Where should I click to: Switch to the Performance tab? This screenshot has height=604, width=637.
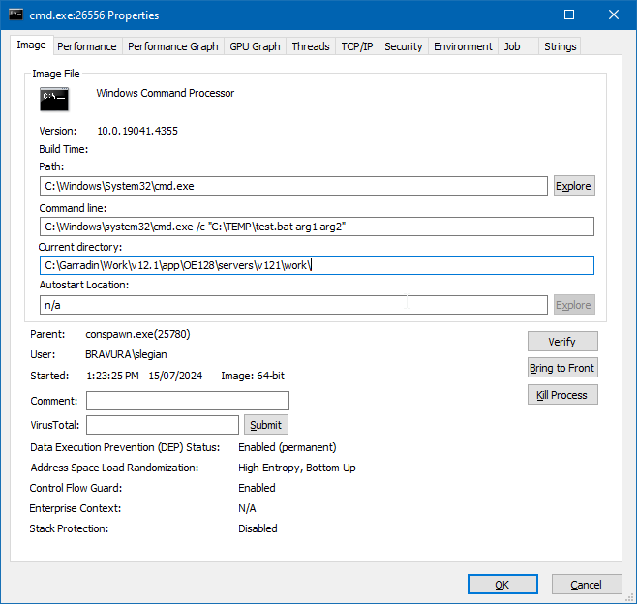[87, 46]
